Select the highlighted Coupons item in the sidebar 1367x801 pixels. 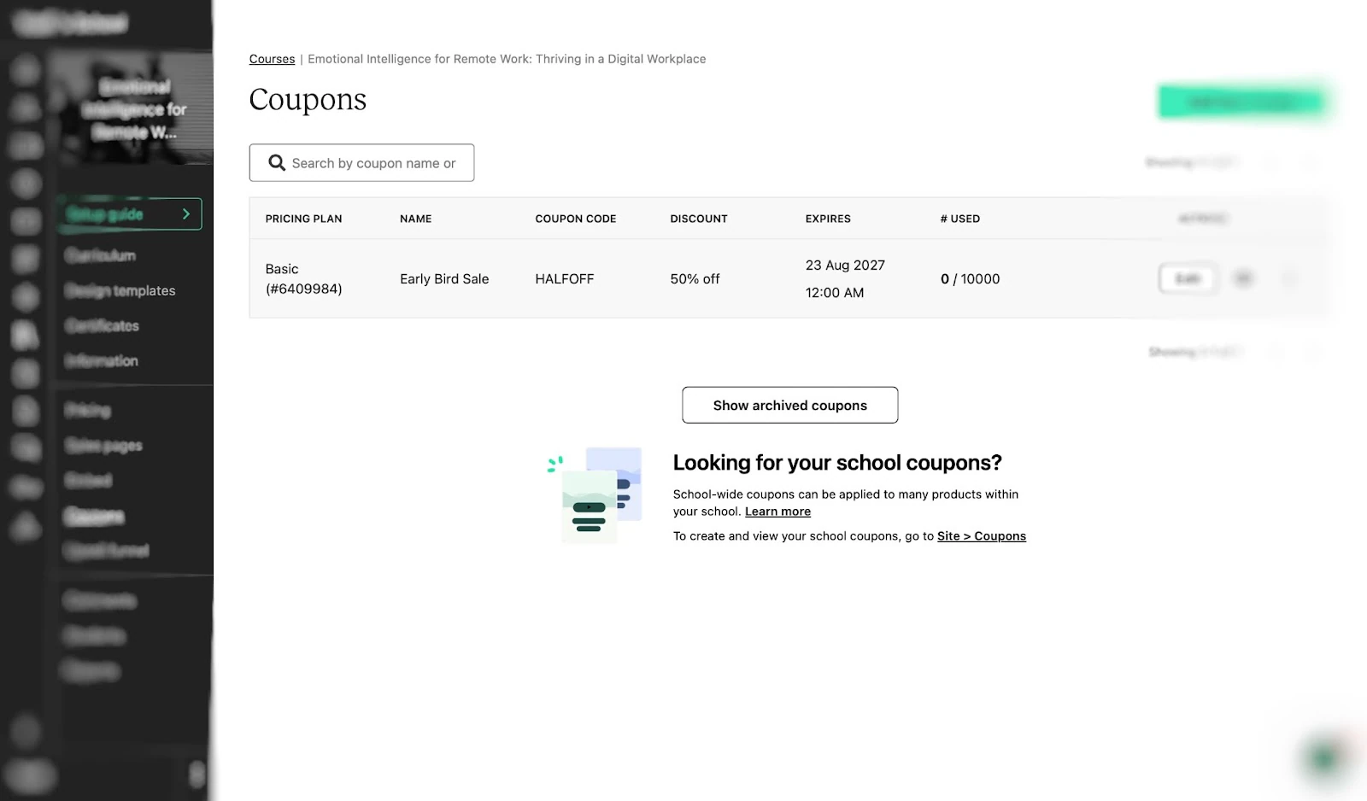(x=94, y=516)
